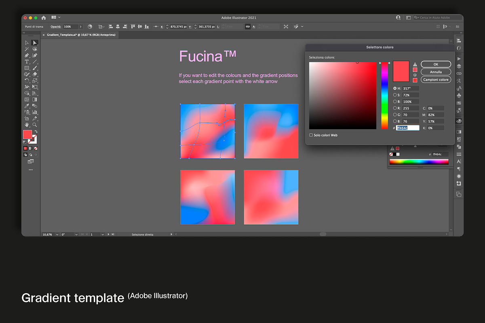485x323 pixels.
Task: Select the Column Graph tool
Action: (35, 112)
